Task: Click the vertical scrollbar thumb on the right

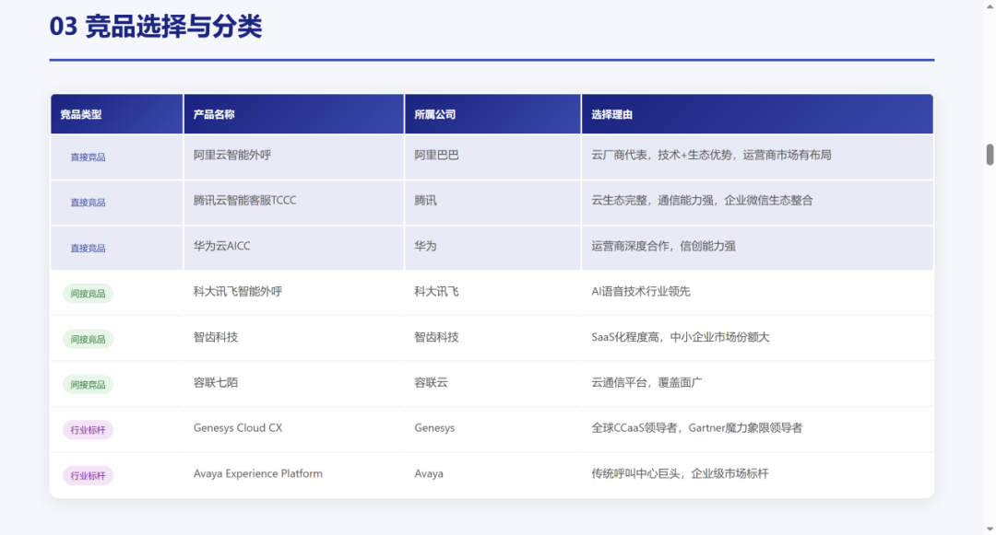Action: point(990,154)
